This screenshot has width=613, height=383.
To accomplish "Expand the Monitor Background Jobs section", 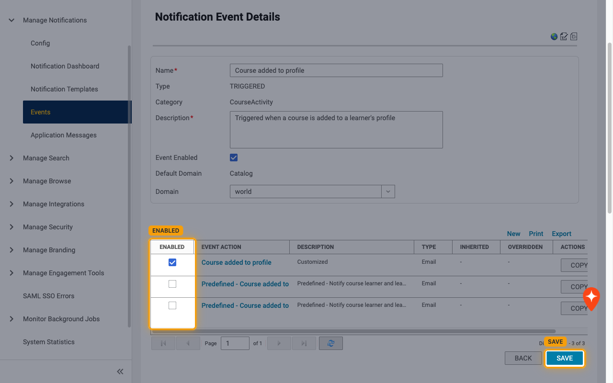I will (11, 319).
